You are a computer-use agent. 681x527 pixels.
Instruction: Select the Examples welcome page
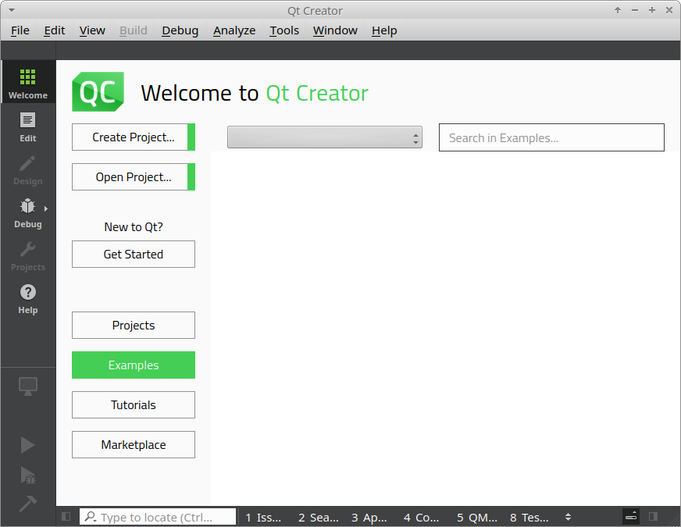[134, 365]
